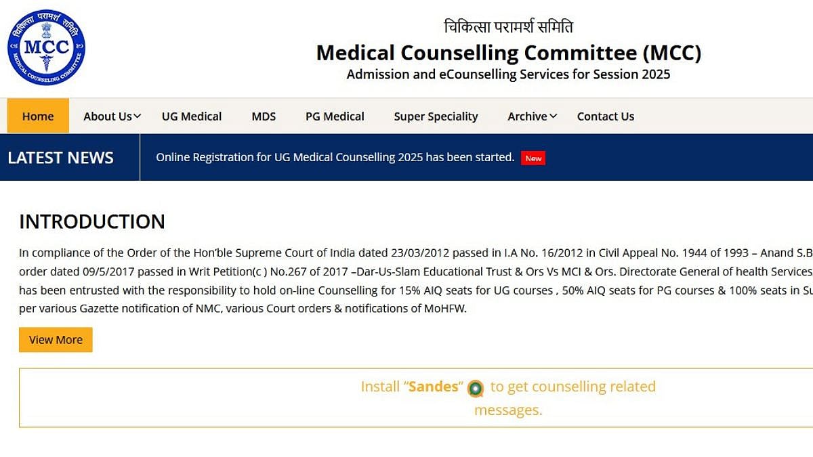813x457 pixels.
Task: Open the UG Medical Counselling registration news
Action: 335,157
